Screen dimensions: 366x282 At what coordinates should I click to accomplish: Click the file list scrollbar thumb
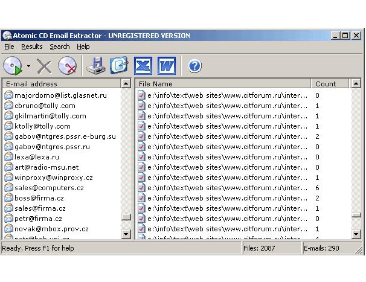(356, 215)
